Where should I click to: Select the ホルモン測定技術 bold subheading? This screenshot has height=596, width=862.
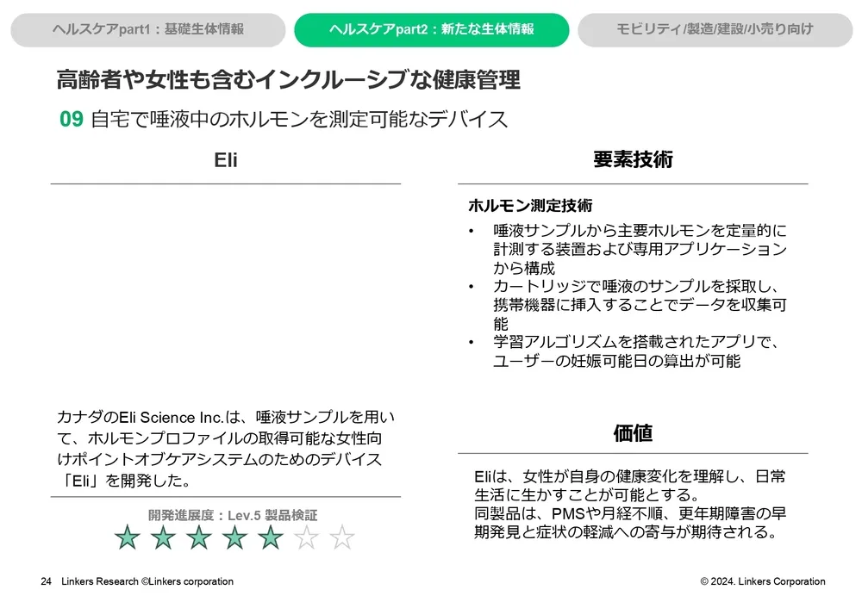pyautogui.click(x=530, y=206)
